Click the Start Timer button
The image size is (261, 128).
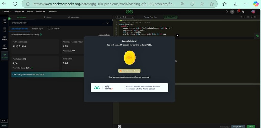coord(171,17)
